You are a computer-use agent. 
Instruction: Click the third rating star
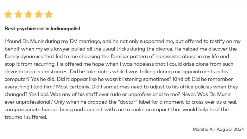point(28,14)
